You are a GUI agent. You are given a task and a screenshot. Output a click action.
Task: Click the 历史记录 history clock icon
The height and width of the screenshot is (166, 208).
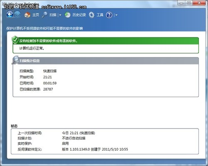coord(67,15)
